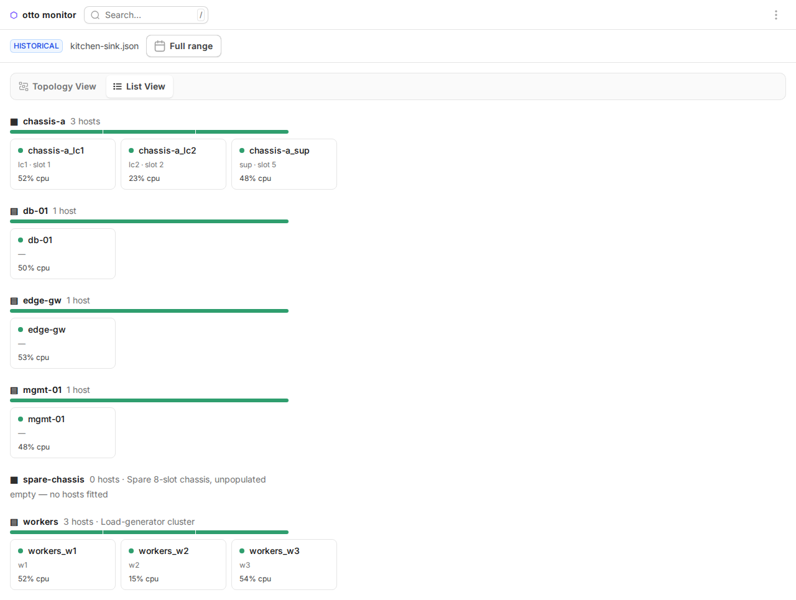Click the 'lc2 · slot 2' label
The width and height of the screenshot is (796, 600).
(x=146, y=165)
